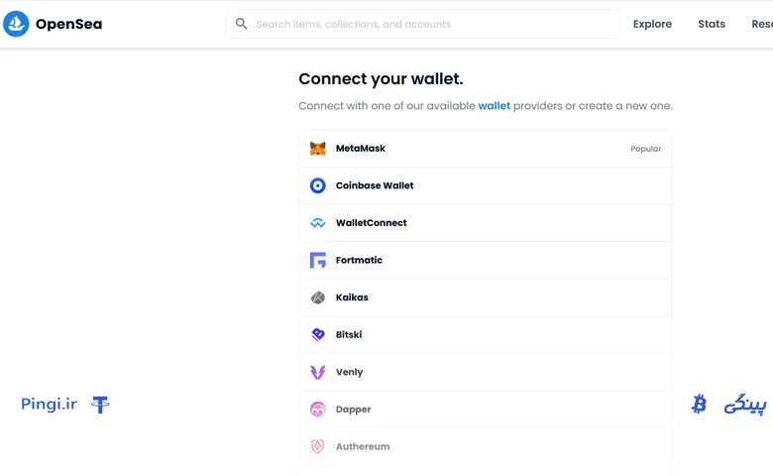Focus the search items and collections field
Image resolution: width=773 pixels, height=476 pixels.
[x=422, y=24]
